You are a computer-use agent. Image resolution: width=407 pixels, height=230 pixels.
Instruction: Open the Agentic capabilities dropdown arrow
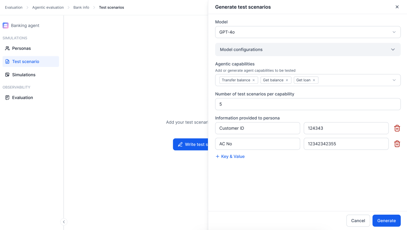(394, 80)
